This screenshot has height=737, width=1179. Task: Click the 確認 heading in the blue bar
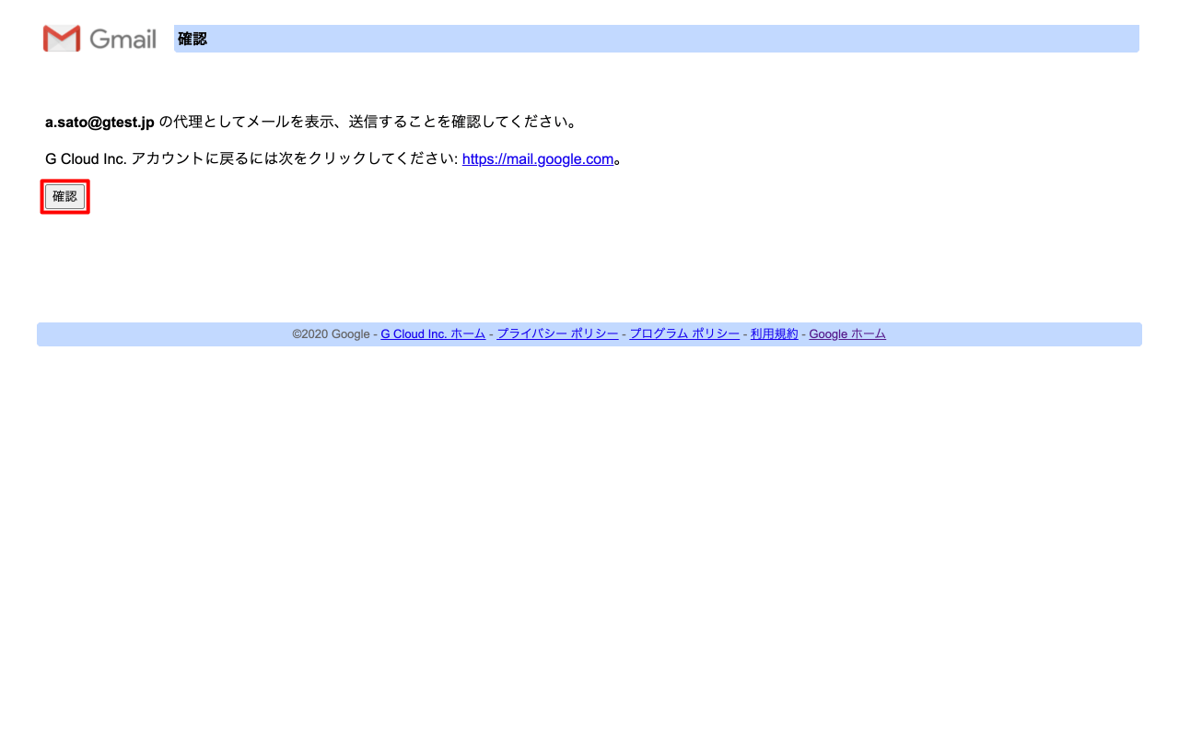pos(193,39)
